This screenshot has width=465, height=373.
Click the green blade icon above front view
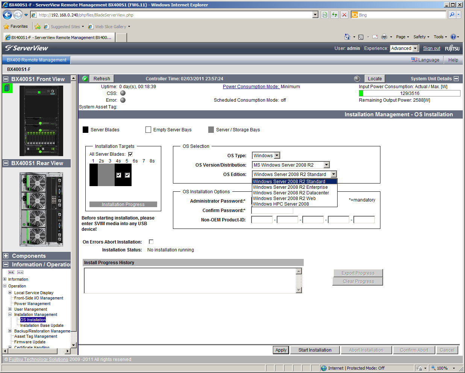pyautogui.click(x=7, y=88)
